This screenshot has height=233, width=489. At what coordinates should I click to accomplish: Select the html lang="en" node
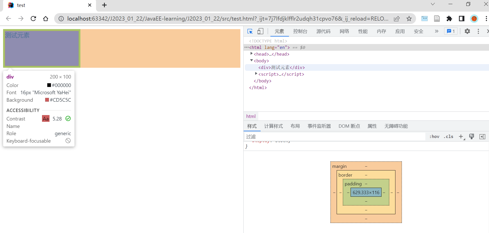tap(269, 47)
